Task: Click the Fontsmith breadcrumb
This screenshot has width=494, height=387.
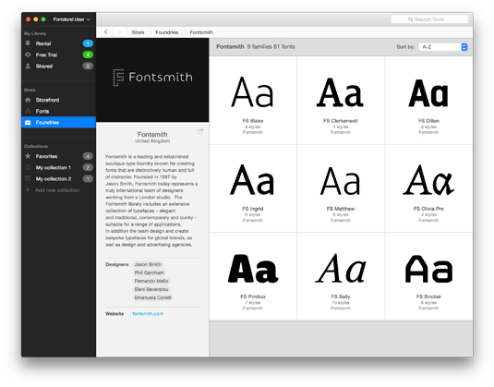Action: [201, 32]
